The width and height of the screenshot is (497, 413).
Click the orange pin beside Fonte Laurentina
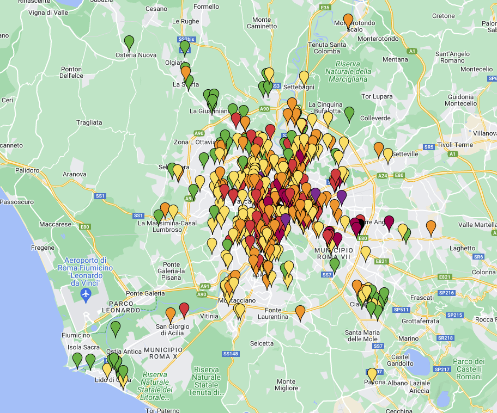coord(300,312)
